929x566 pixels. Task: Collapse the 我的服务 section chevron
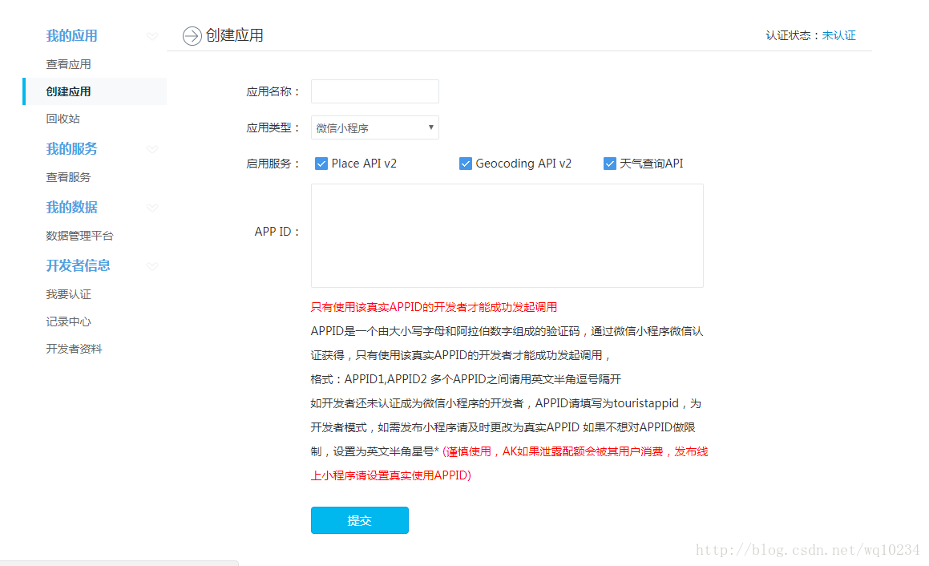pyautogui.click(x=152, y=149)
